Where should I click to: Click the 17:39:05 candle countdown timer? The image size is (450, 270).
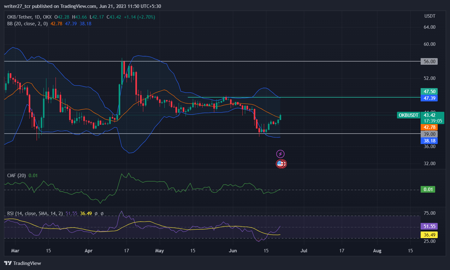coord(433,121)
